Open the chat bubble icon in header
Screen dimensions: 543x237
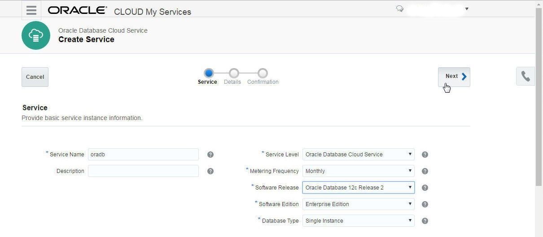(399, 9)
